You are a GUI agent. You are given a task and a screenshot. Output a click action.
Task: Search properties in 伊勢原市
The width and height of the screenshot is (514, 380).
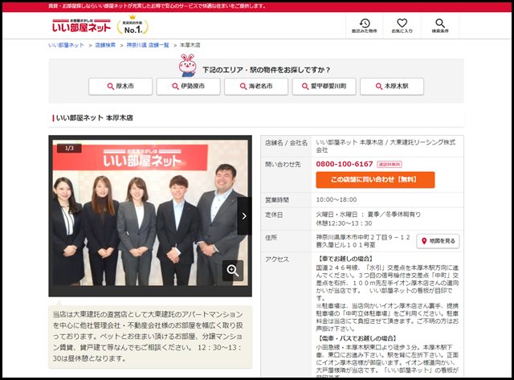[x=188, y=86]
